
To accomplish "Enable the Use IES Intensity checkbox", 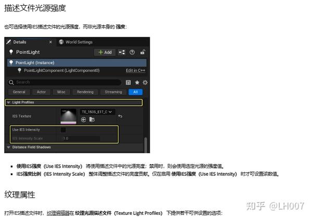I will coord(63,130).
